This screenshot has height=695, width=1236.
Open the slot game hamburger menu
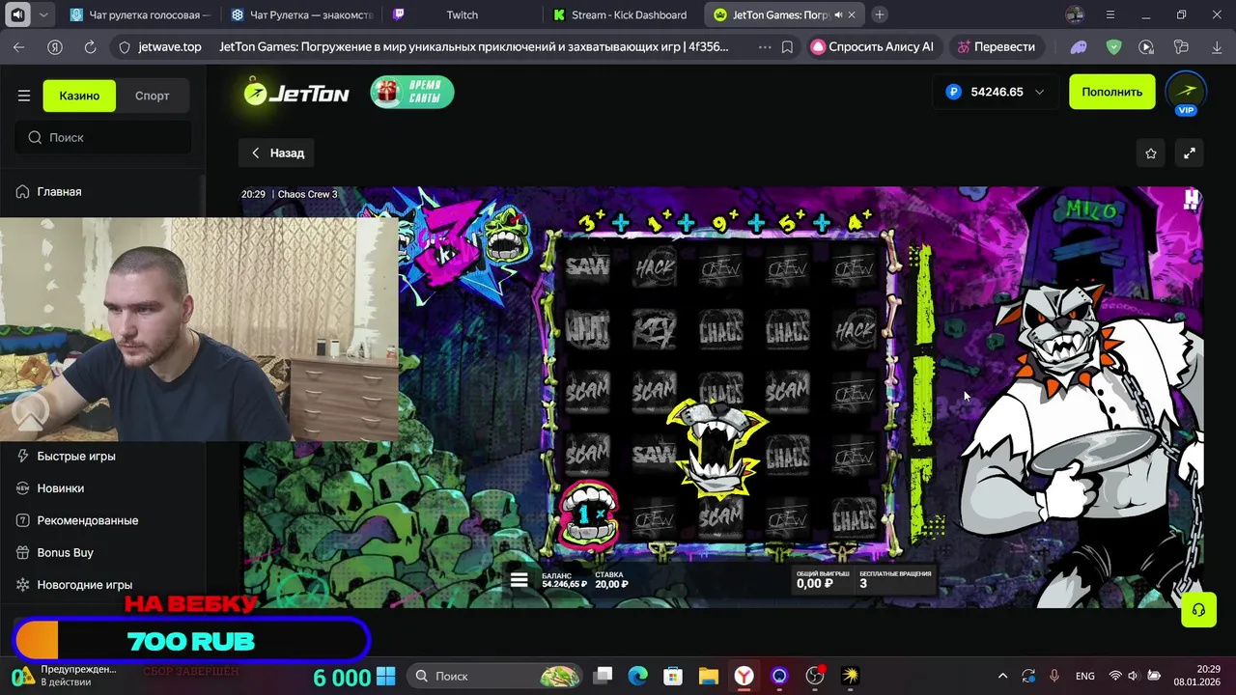tap(519, 579)
